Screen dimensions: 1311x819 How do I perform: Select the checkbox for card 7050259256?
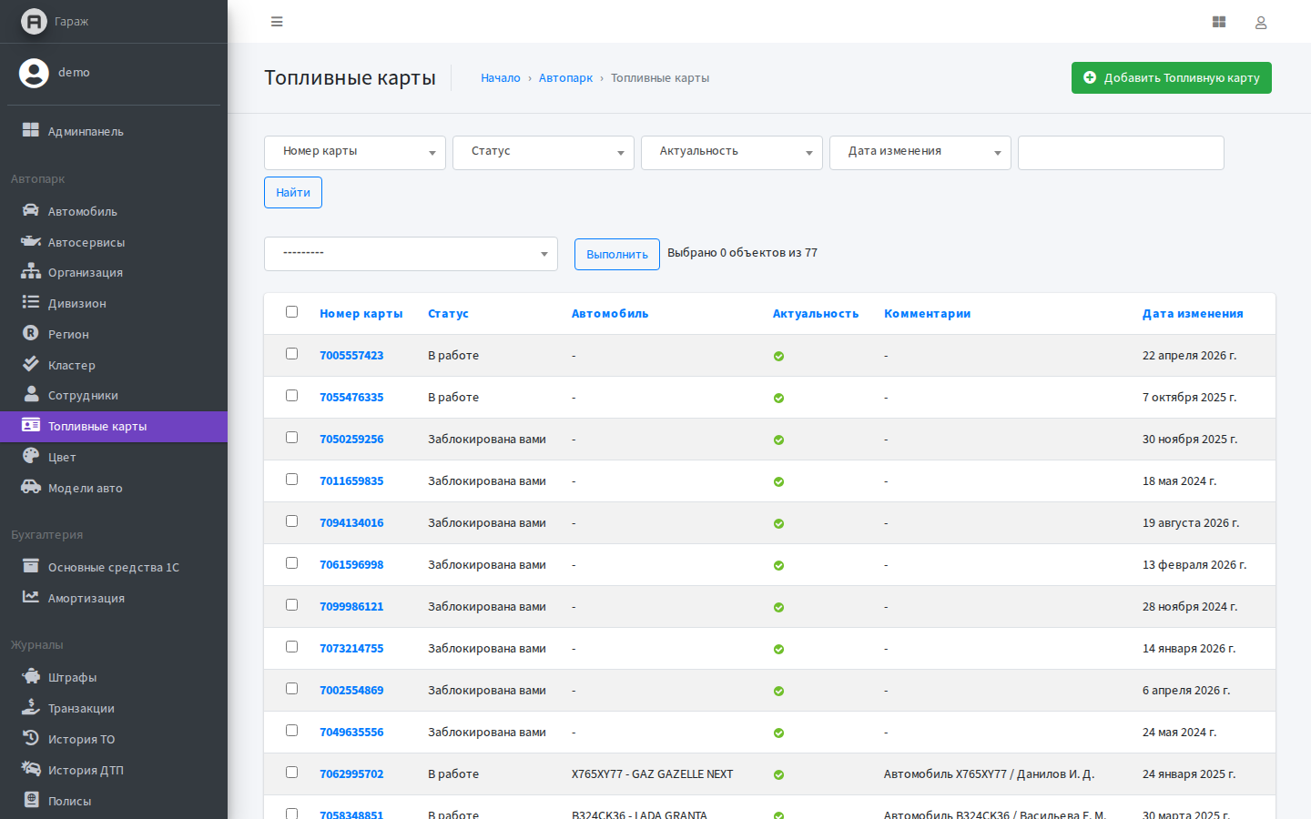coord(291,438)
